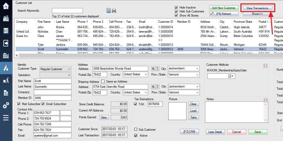Open the membership expiry date calendar picker
This screenshot has height=141, width=283.
tap(231, 76)
